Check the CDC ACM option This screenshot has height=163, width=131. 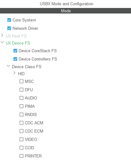(x=21, y=123)
